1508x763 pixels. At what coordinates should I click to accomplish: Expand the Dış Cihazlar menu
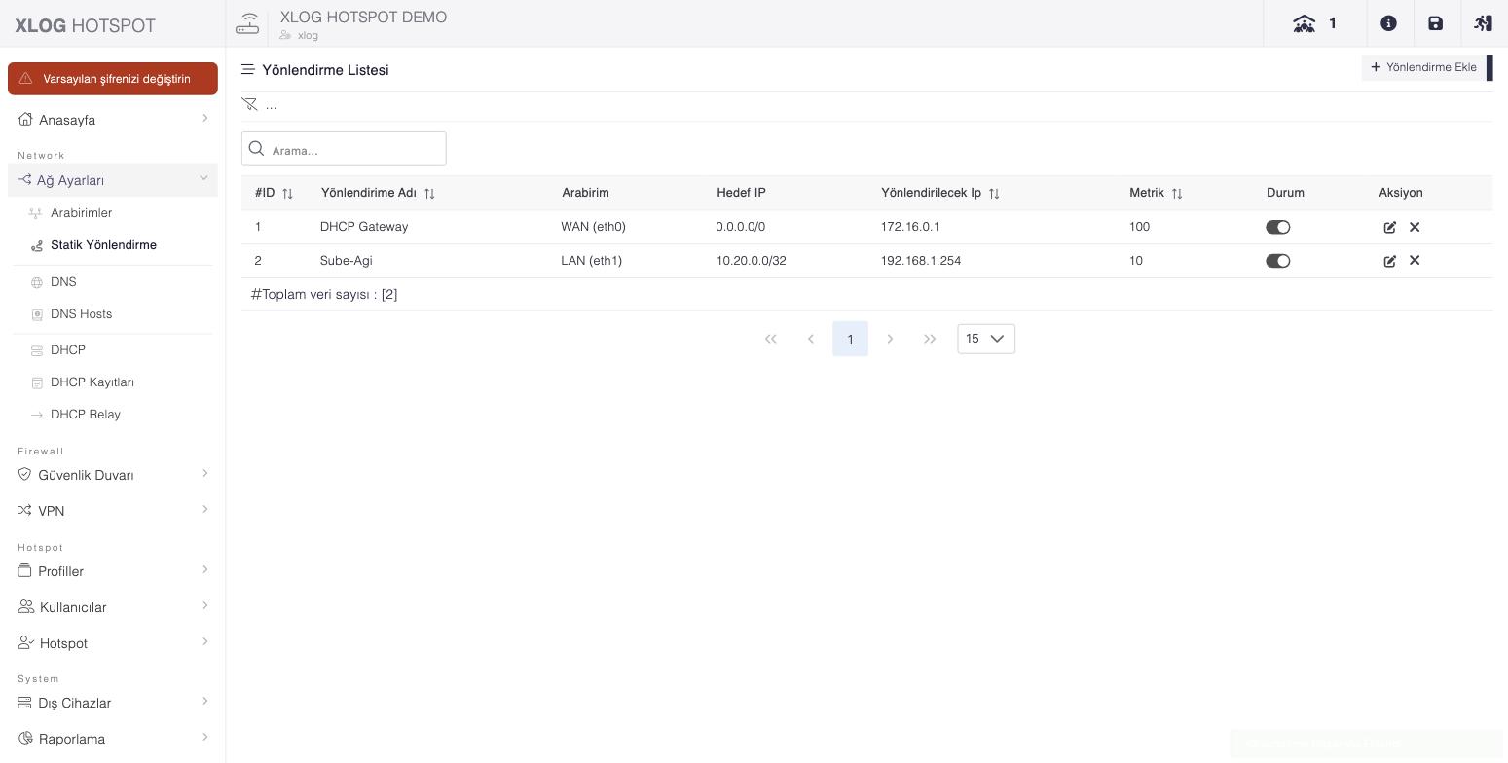(x=113, y=703)
